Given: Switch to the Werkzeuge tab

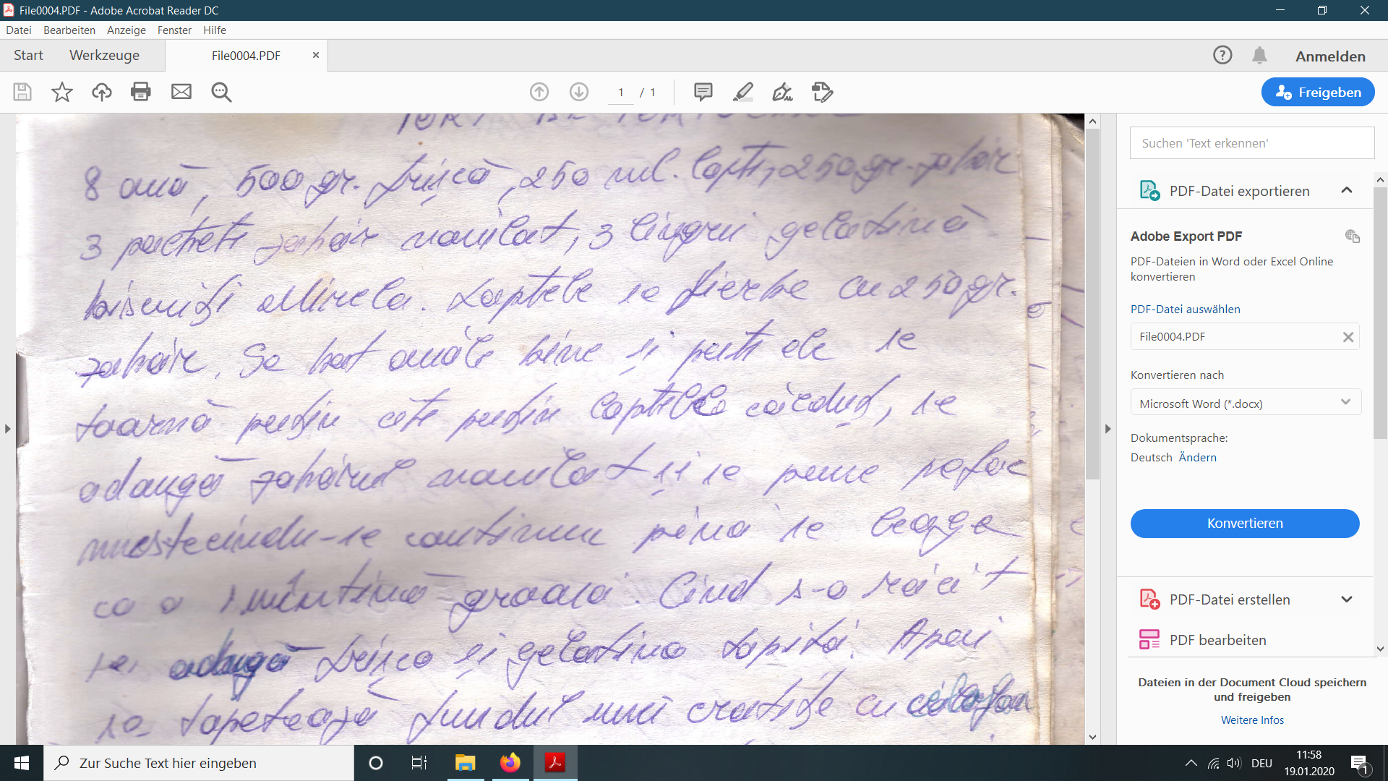Looking at the screenshot, I should [x=105, y=56].
